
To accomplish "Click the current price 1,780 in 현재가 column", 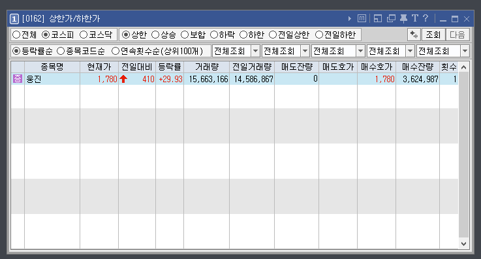I will (x=99, y=79).
